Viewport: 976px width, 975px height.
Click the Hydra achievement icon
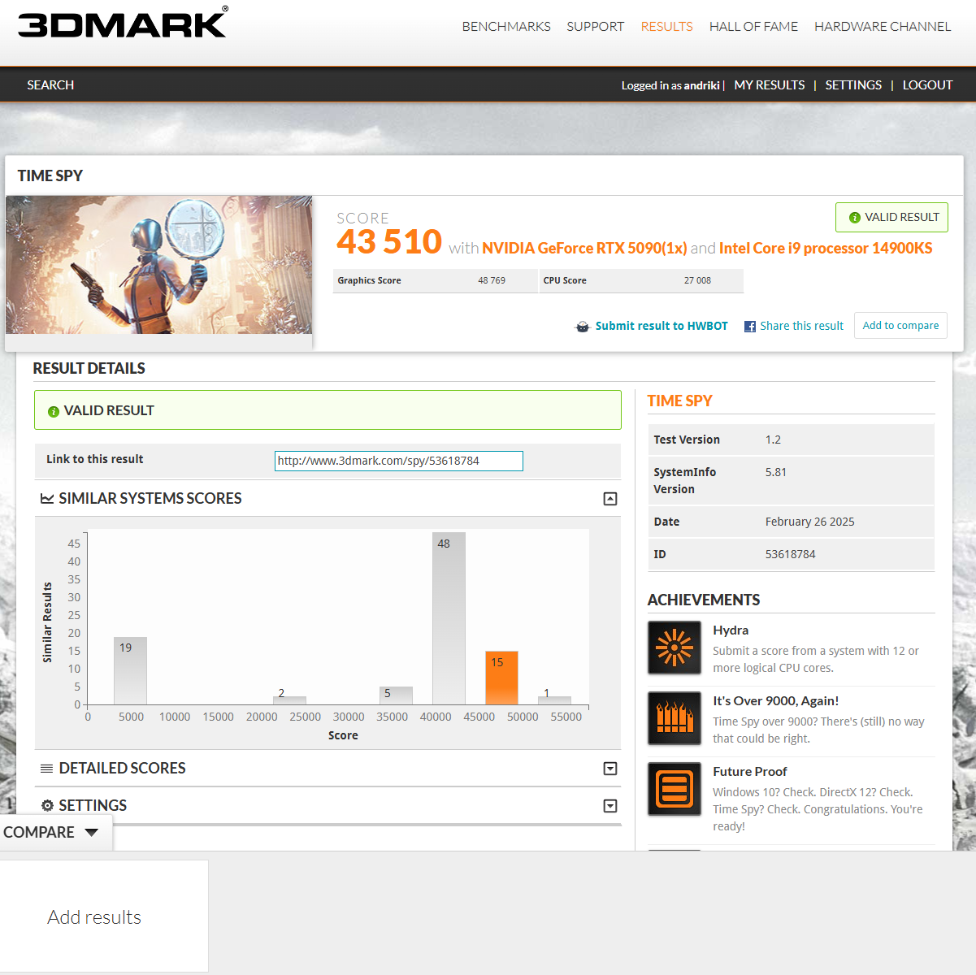(674, 648)
